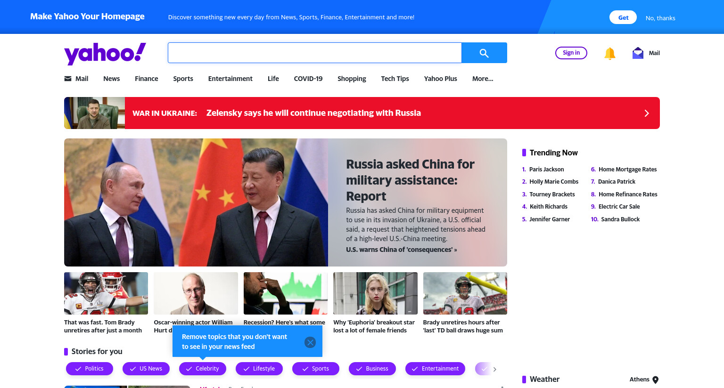Open trending Paris Jackson
Image resolution: width=724 pixels, height=388 pixels.
click(546, 170)
